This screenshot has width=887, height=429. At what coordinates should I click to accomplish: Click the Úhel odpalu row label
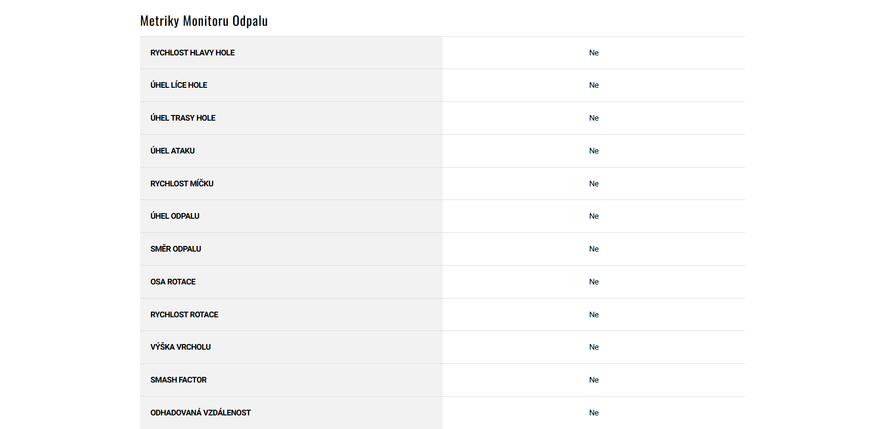175,216
